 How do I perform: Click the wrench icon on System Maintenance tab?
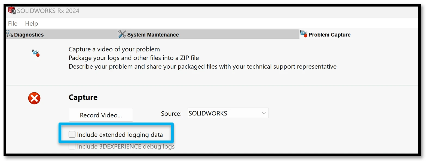(x=122, y=34)
